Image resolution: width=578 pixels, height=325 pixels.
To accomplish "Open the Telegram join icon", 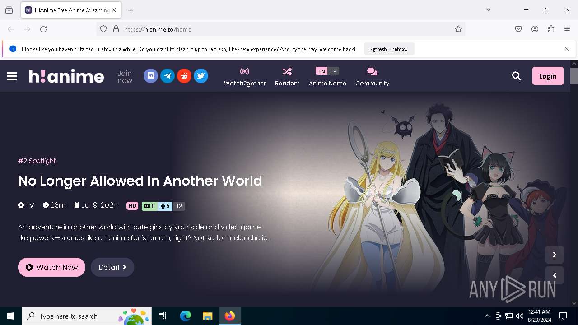I will tap(168, 76).
